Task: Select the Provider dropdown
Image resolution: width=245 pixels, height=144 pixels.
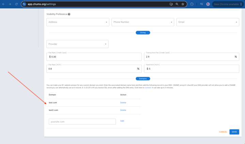Action: pyautogui.click(x=77, y=44)
